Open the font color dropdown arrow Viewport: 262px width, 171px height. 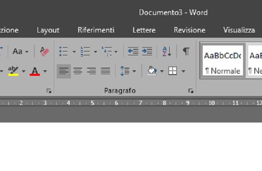pyautogui.click(x=45, y=72)
